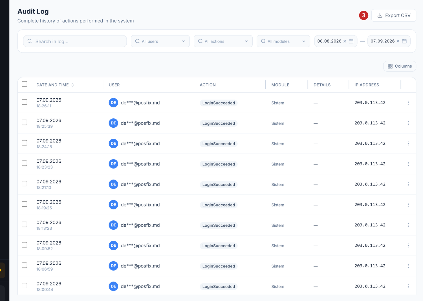Expand the All modules filter dropdown
This screenshot has height=301, width=423.
point(283,41)
